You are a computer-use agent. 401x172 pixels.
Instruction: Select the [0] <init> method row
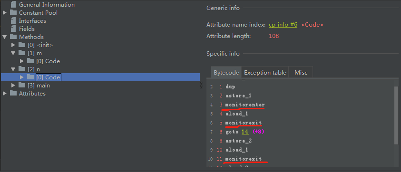40,45
